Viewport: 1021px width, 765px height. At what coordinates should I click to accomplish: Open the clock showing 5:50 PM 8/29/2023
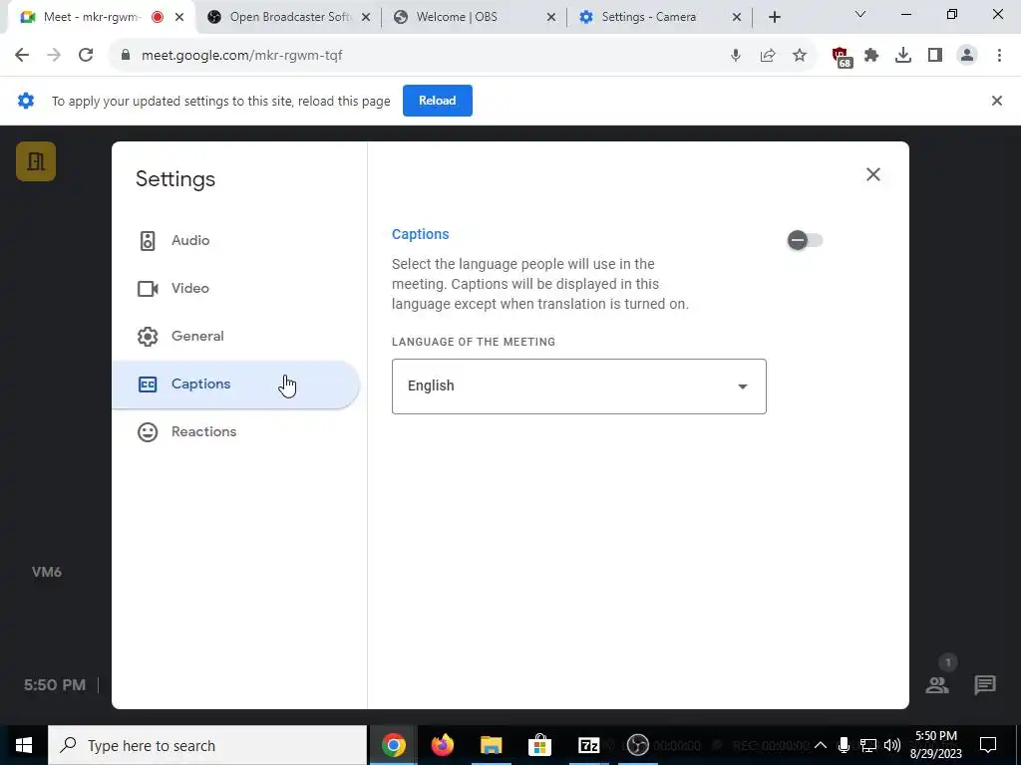pyautogui.click(x=935, y=745)
